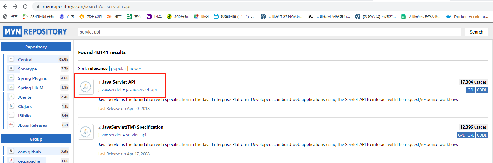Screen dimensions: 493x163
Task: Open the [攻略心得] 画境游 bookmark
Action: click(376, 17)
